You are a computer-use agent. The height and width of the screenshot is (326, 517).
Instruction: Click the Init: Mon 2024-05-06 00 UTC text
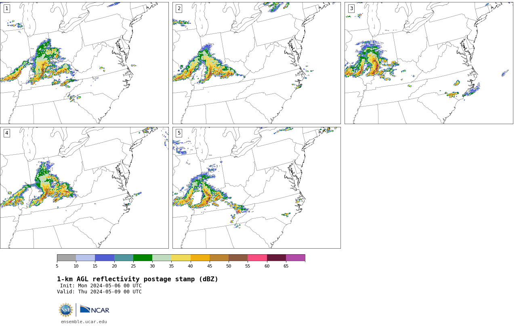pyautogui.click(x=101, y=286)
